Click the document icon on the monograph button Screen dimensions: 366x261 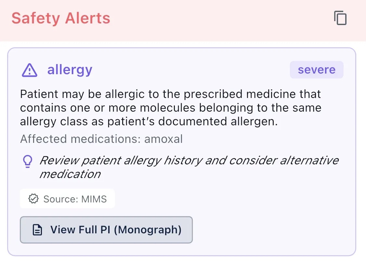click(37, 230)
